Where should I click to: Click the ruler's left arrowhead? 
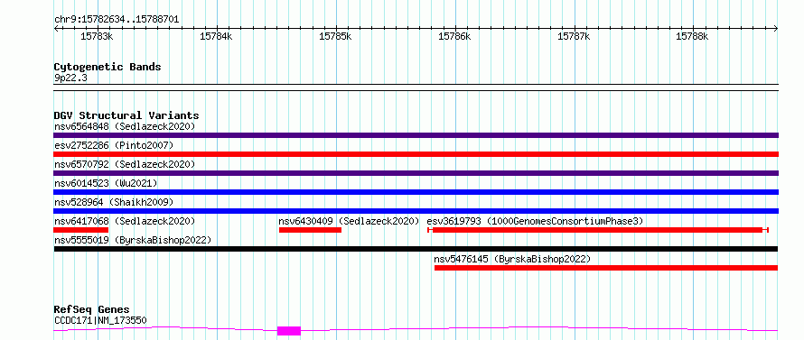(x=56, y=28)
